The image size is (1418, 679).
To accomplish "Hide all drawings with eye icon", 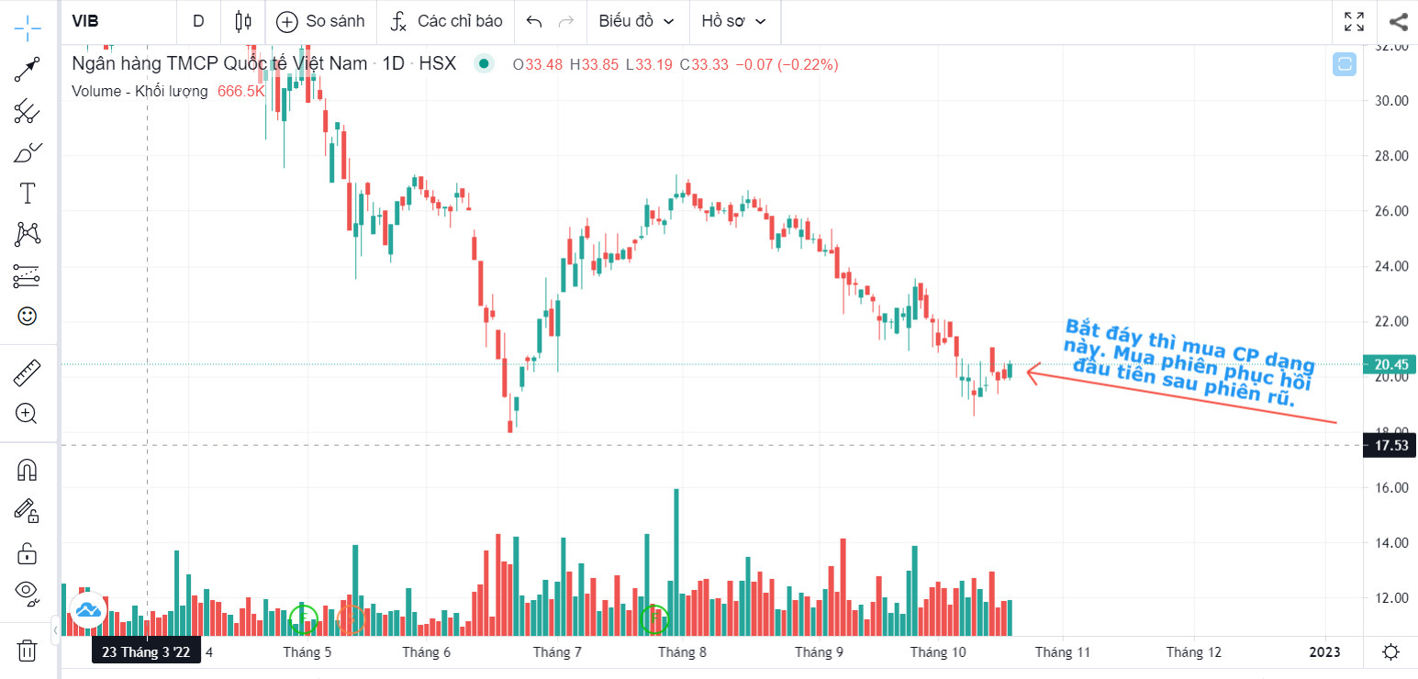I will click(28, 592).
